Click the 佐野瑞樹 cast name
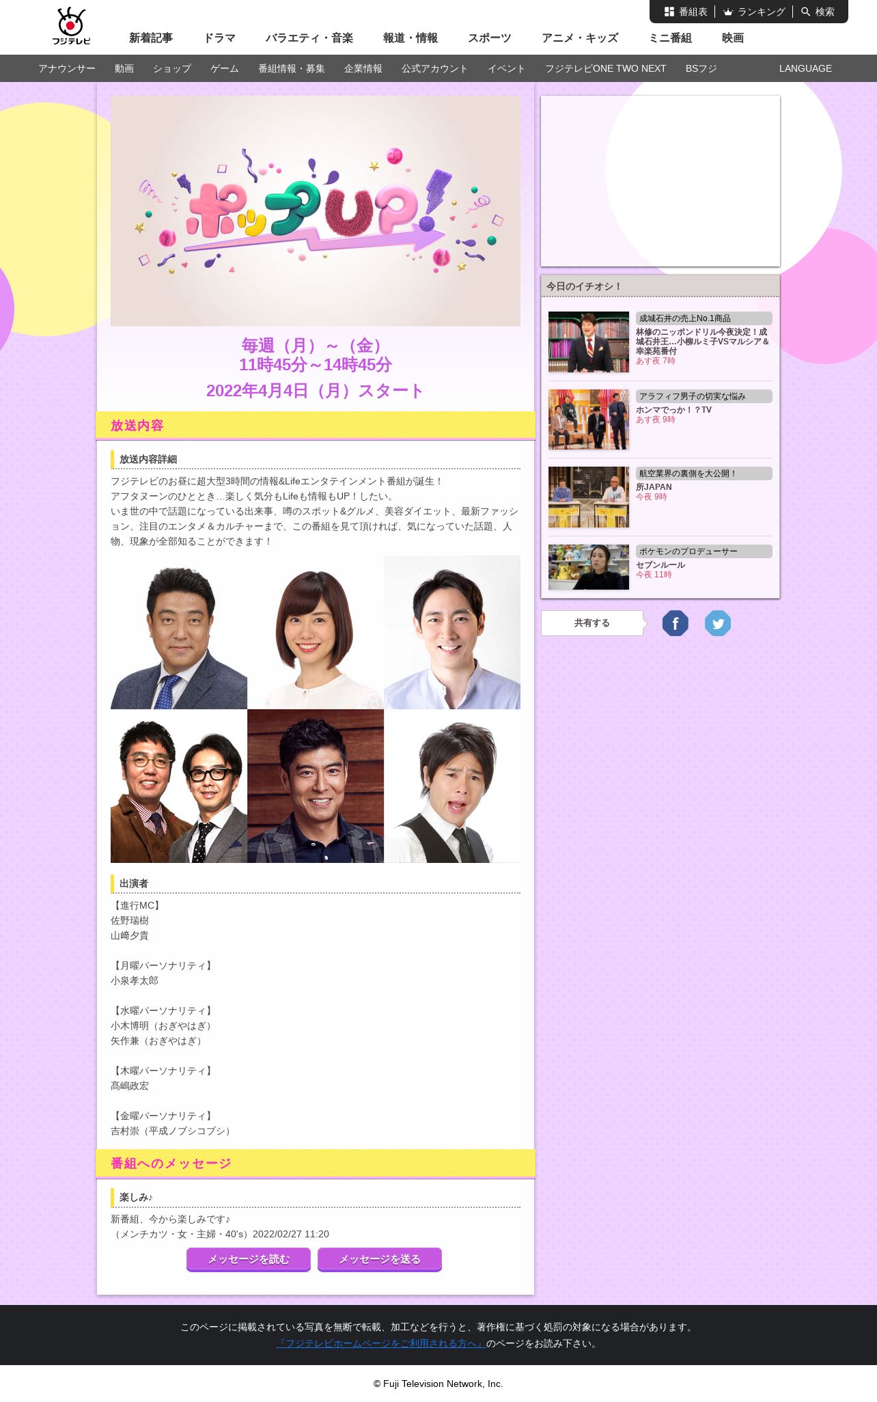This screenshot has width=877, height=1402. (x=130, y=920)
